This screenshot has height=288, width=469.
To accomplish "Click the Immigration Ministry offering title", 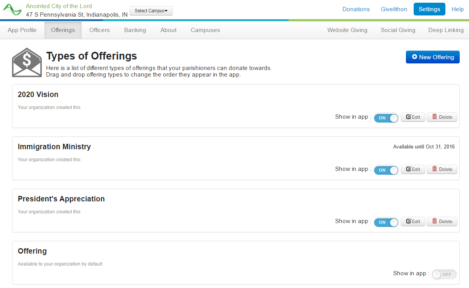I will tap(54, 147).
